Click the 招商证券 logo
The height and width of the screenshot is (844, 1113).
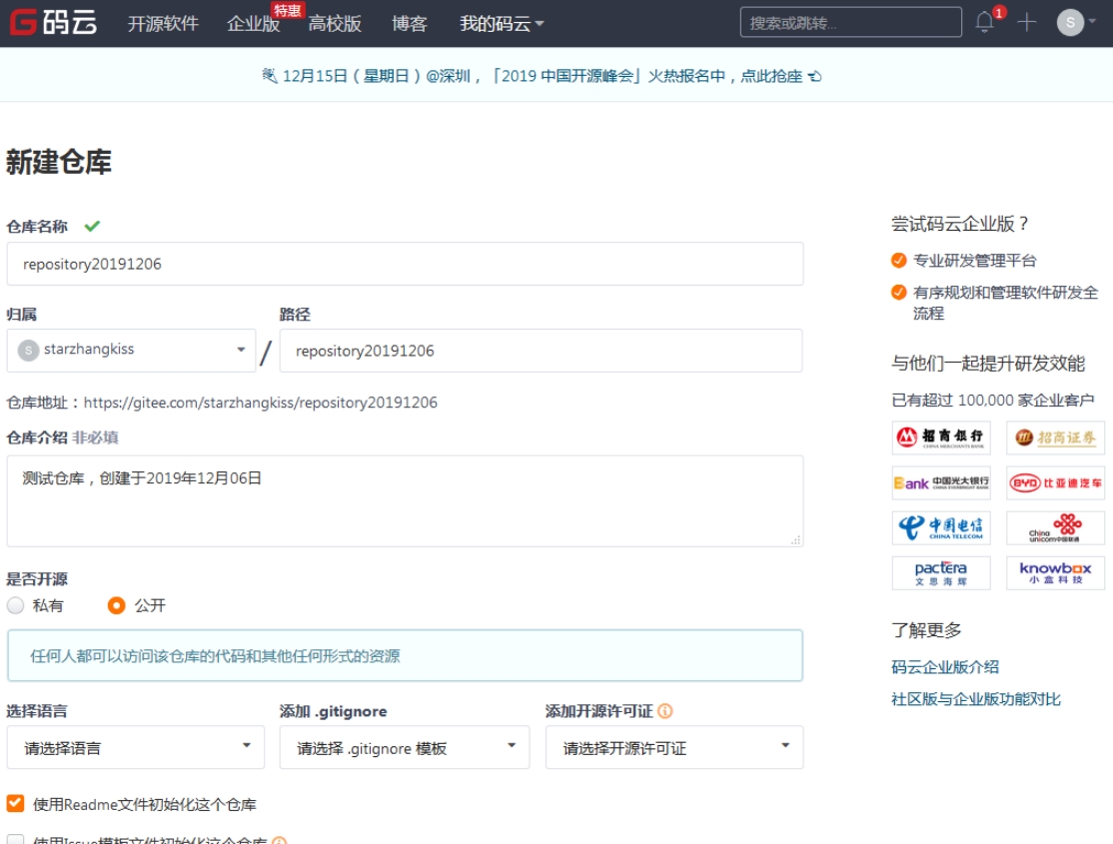pyautogui.click(x=1055, y=437)
